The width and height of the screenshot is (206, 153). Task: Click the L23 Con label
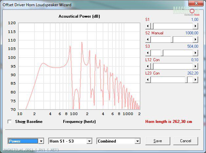pyautogui.click(x=153, y=73)
